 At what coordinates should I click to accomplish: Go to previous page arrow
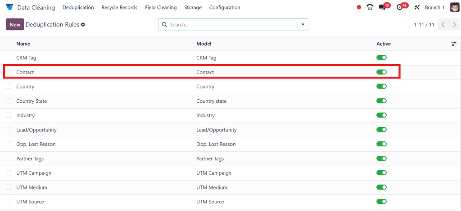point(443,25)
